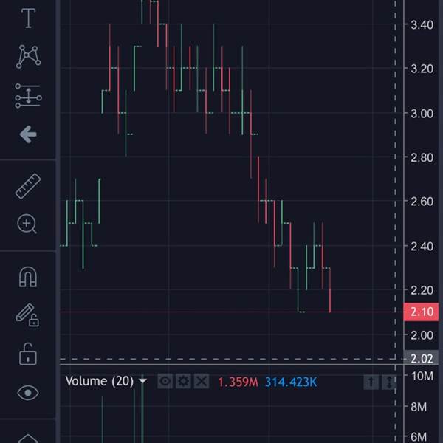Click the 2.02 crosshair price label
The height and width of the screenshot is (443, 443).
(422, 358)
